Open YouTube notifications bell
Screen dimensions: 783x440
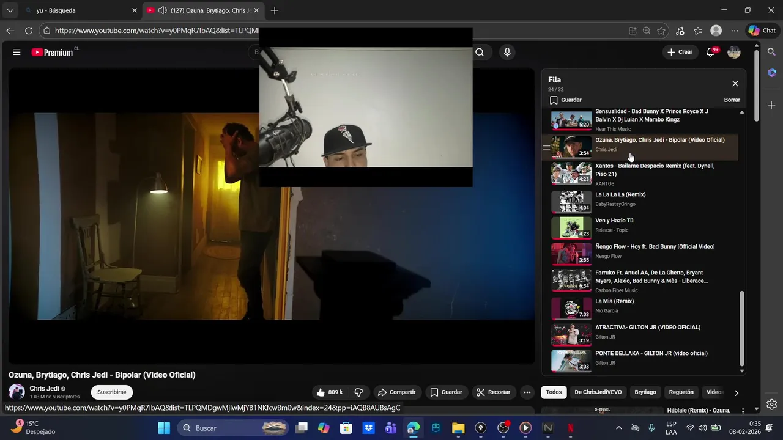pyautogui.click(x=711, y=52)
